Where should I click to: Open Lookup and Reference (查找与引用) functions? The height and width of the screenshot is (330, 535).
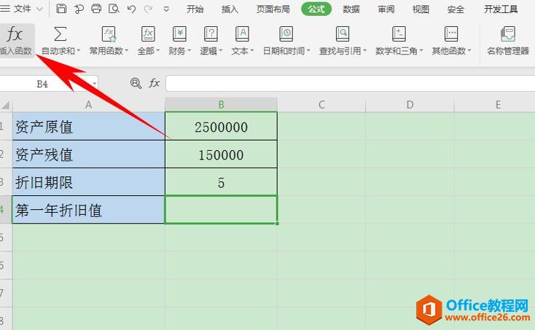tap(343, 41)
